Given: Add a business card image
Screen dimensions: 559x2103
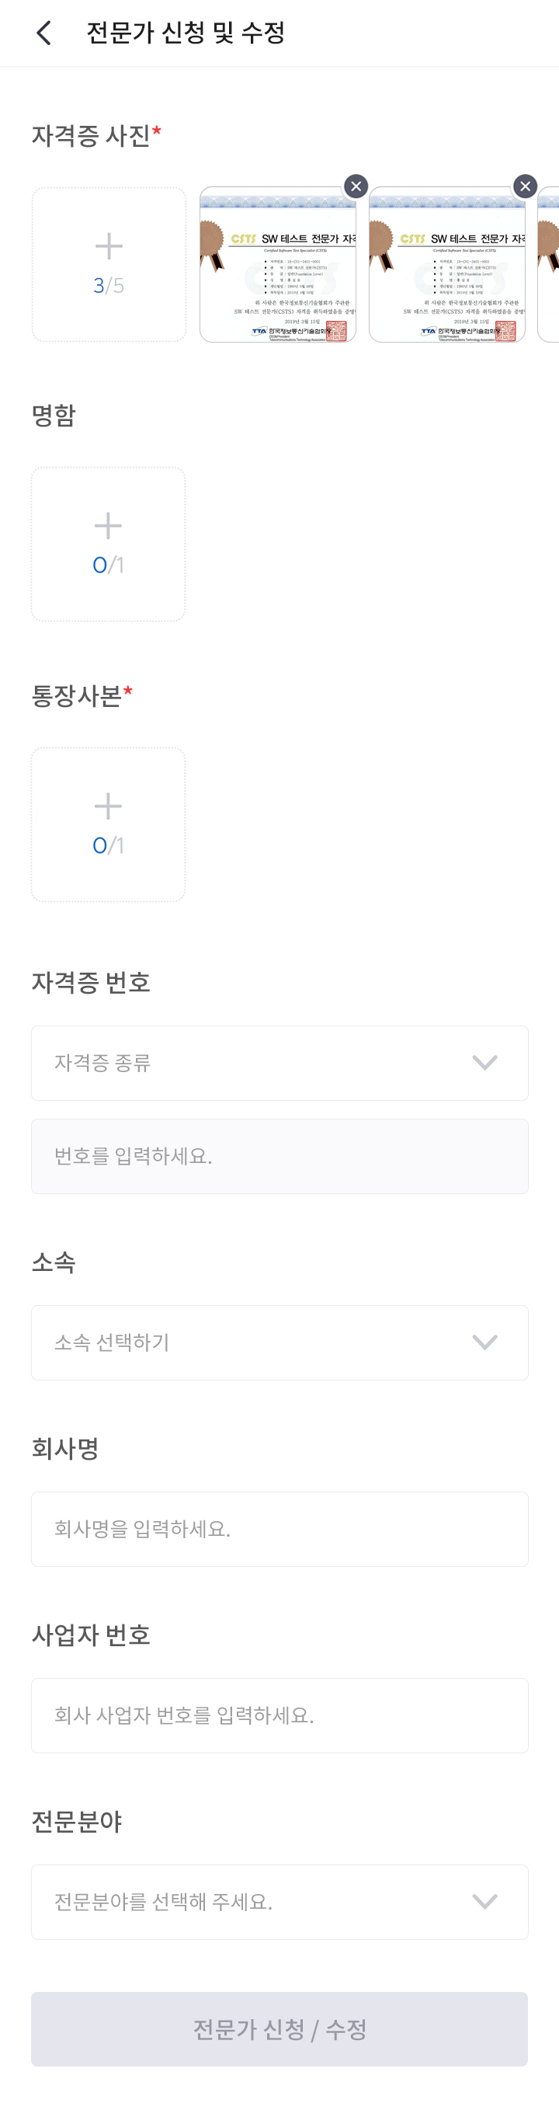Looking at the screenshot, I should tap(109, 544).
